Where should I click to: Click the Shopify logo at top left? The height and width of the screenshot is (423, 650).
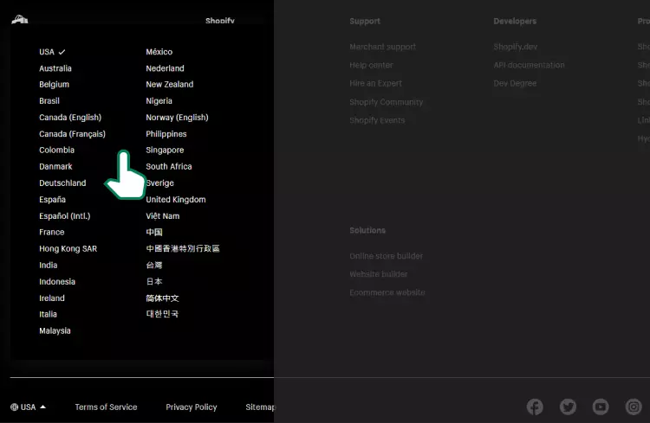(x=20, y=21)
